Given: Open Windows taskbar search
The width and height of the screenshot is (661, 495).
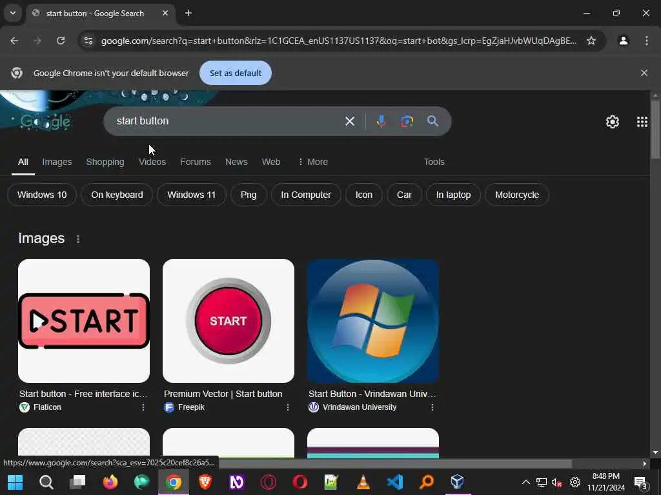Looking at the screenshot, I should 46,482.
